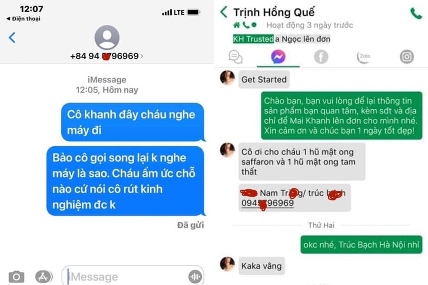Tap the audio record waveform icon

(195, 277)
